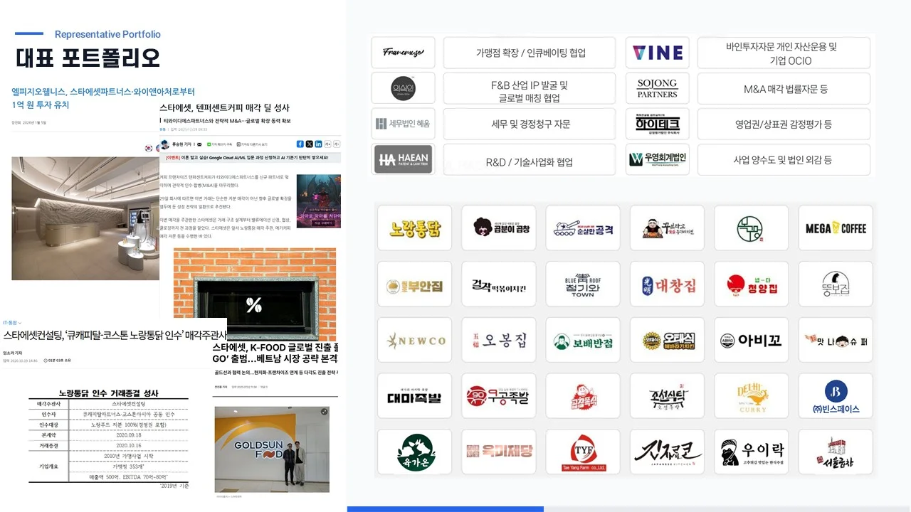Click the 순살만 공격 tank logo
Screen dimensions: 911x512
point(583,228)
